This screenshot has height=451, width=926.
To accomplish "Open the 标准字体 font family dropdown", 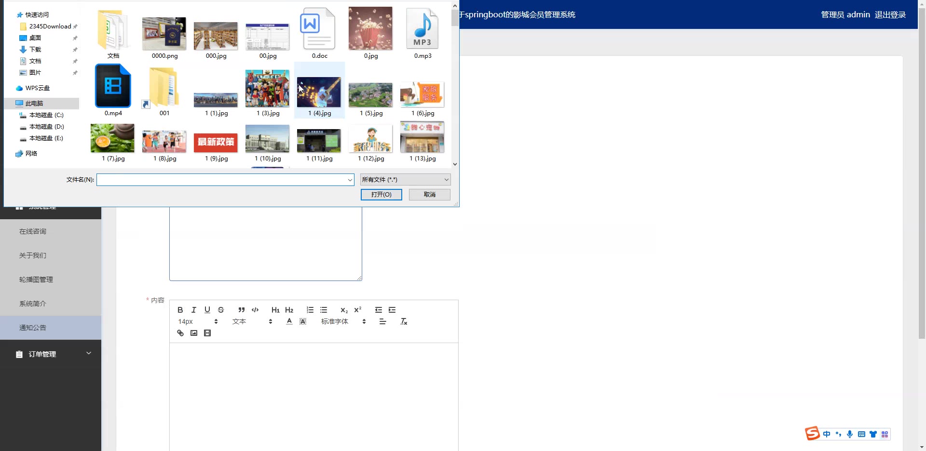I will click(x=343, y=321).
